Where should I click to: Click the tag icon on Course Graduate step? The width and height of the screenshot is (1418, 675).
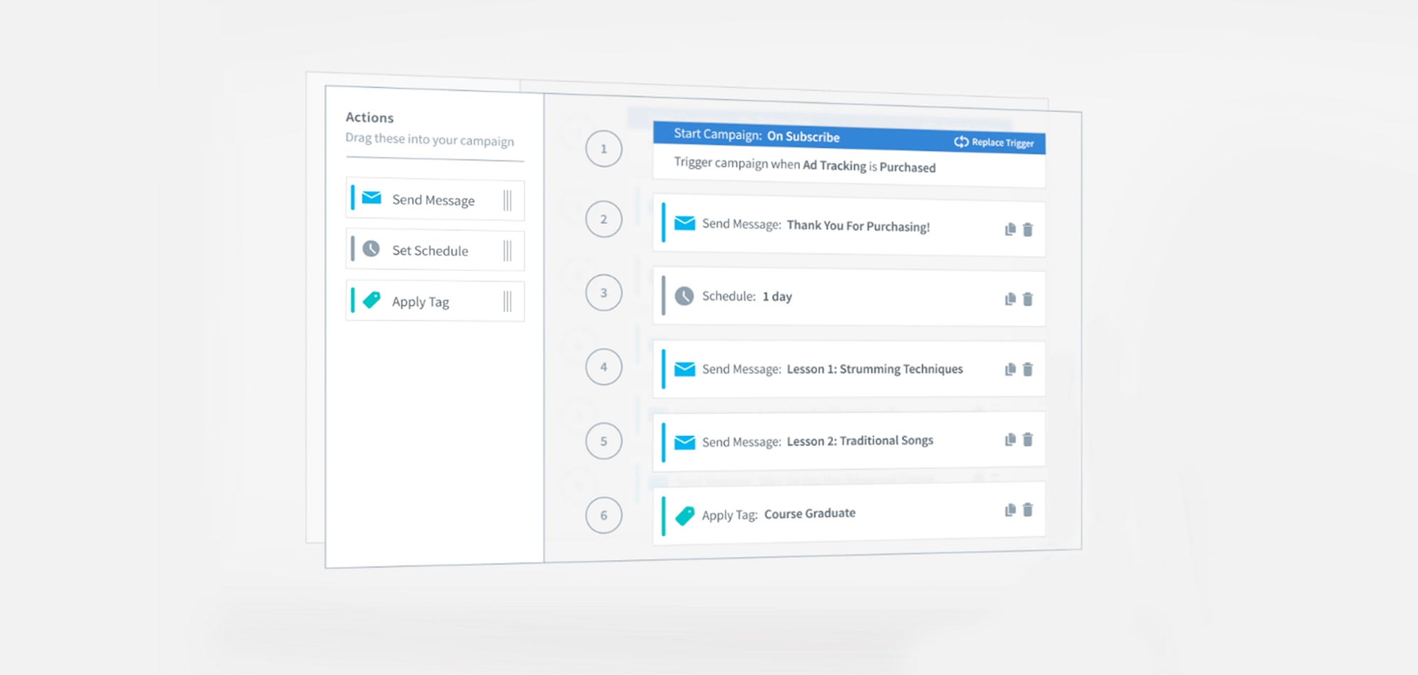(x=685, y=515)
